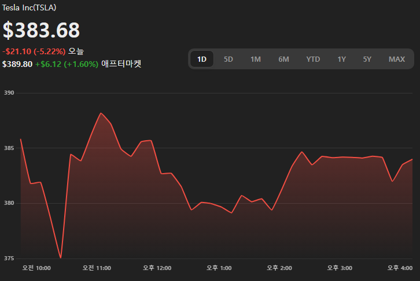This screenshot has width=420, height=281.
Task: Select the 1D time range tab
Action: [x=202, y=59]
